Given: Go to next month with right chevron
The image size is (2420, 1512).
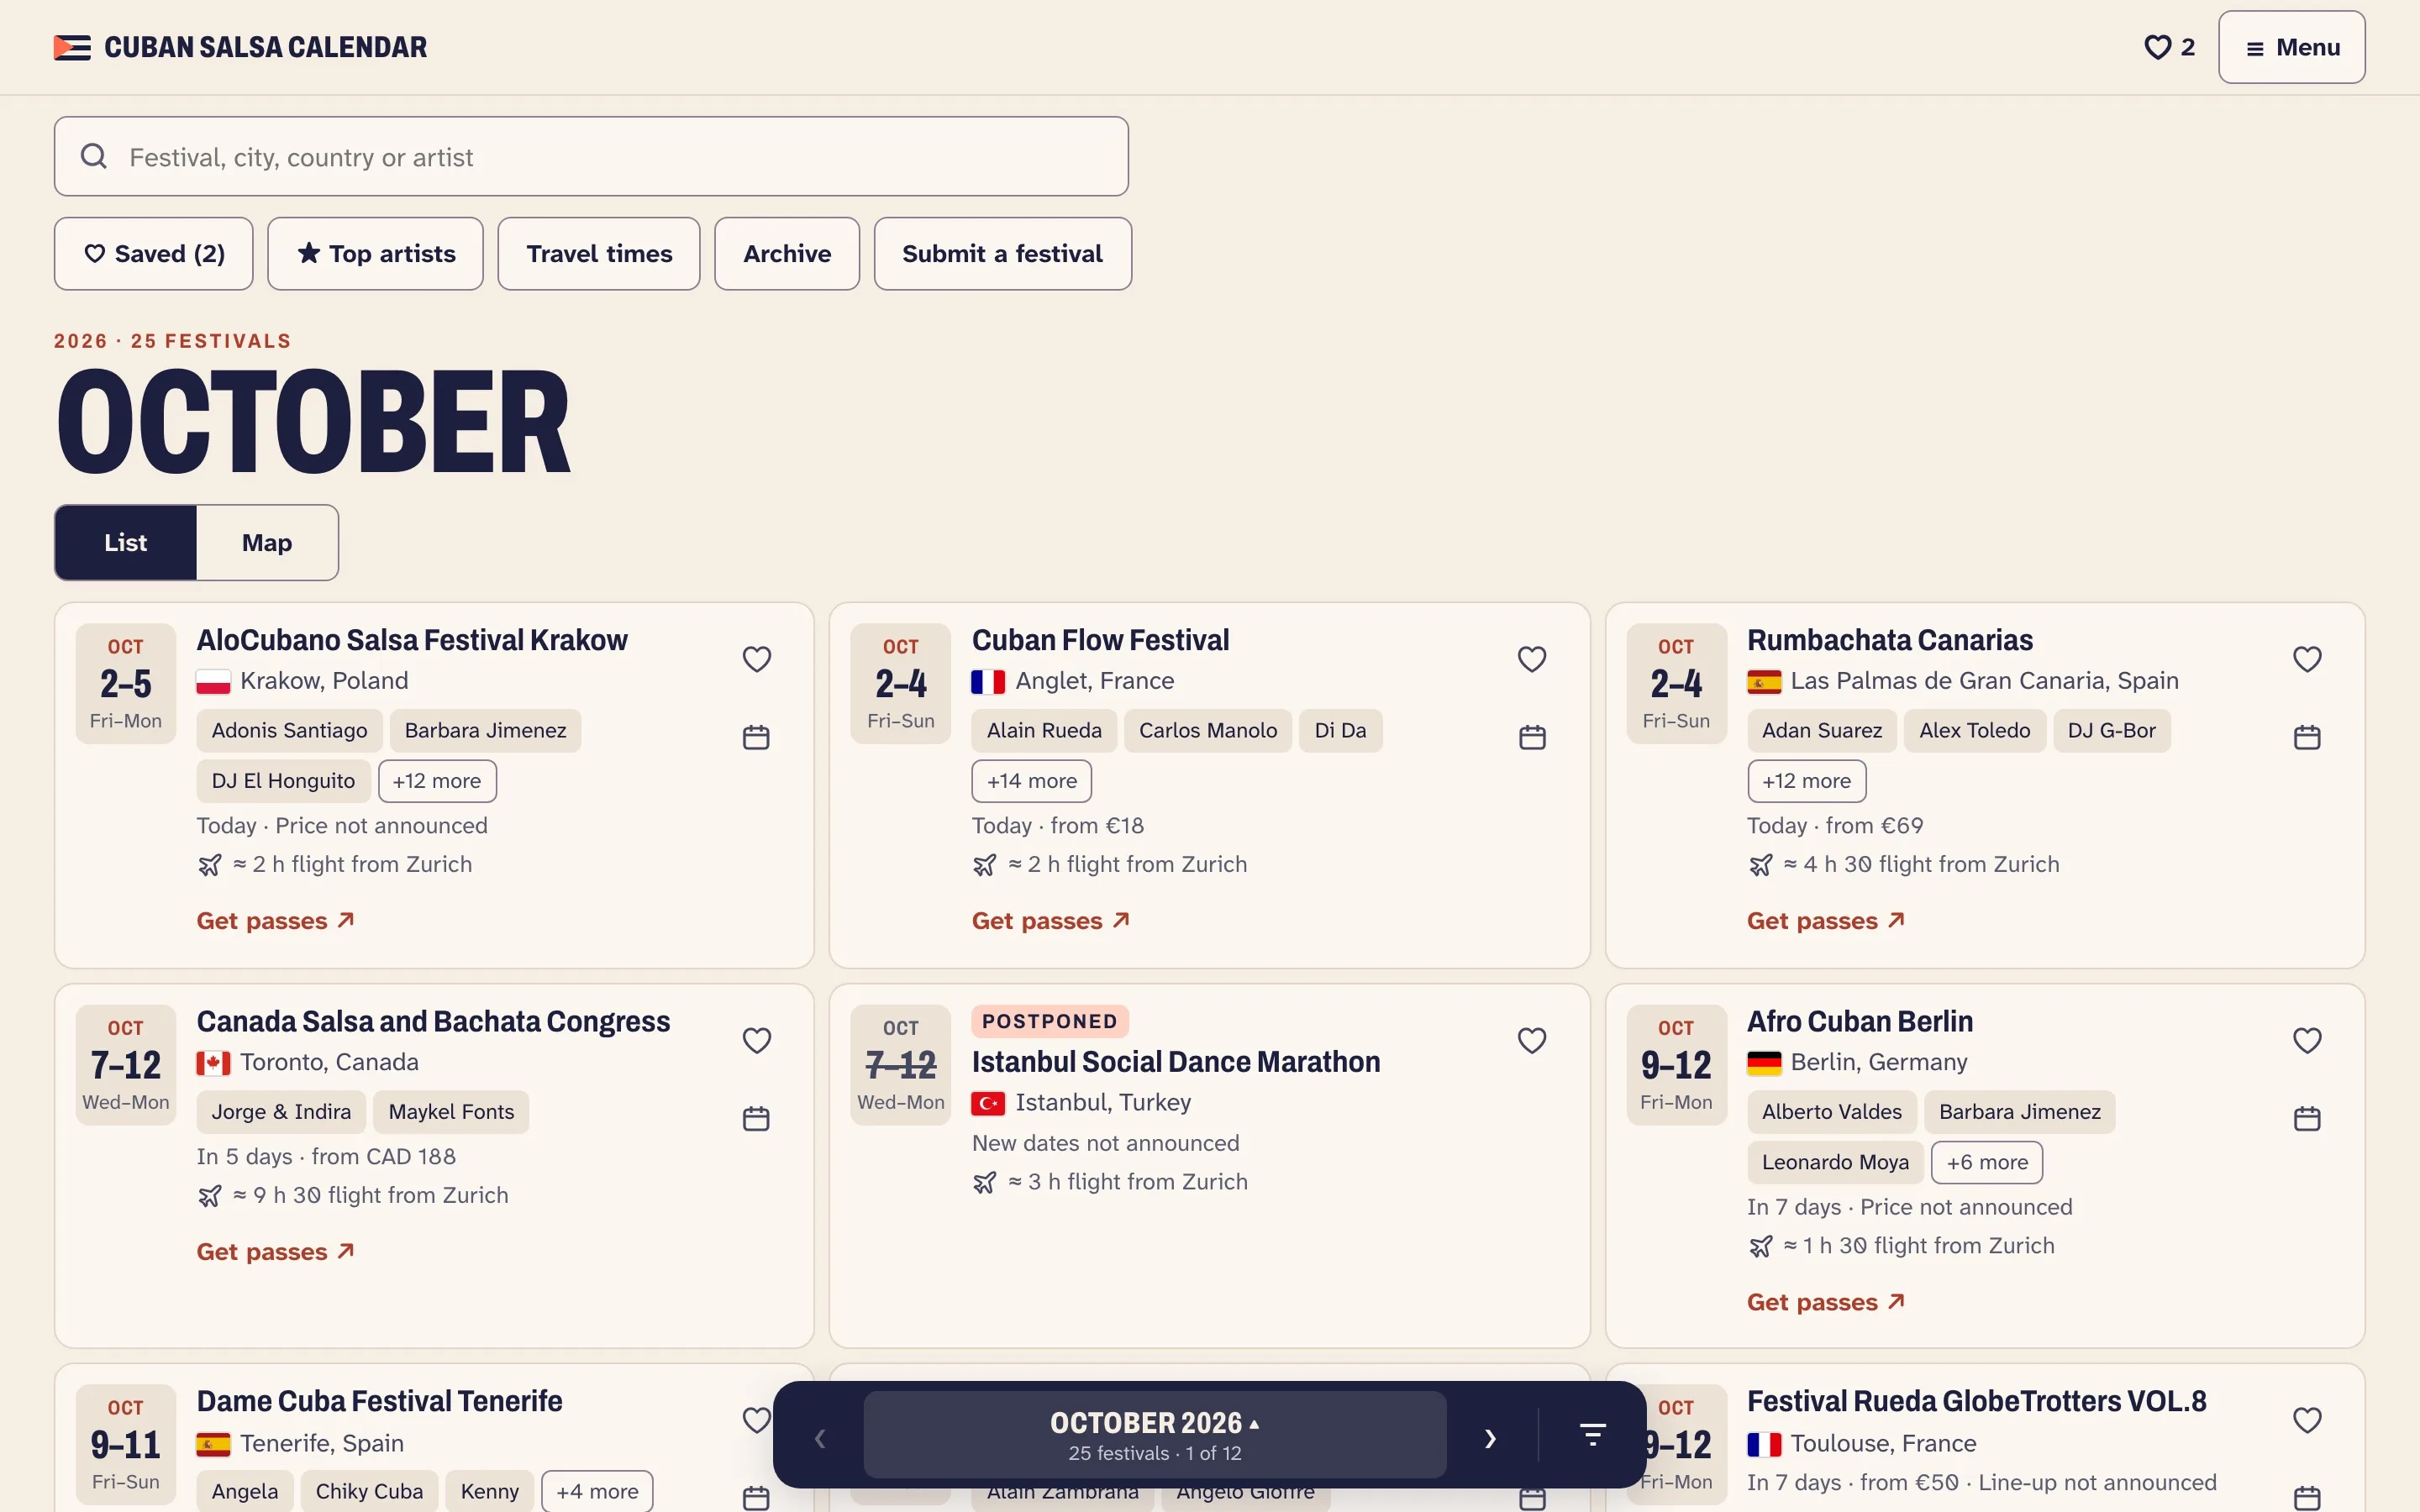Looking at the screenshot, I should [x=1490, y=1438].
